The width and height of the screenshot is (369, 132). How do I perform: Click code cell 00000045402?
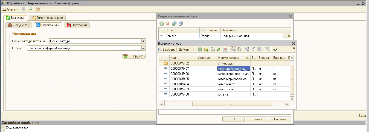[183, 63]
